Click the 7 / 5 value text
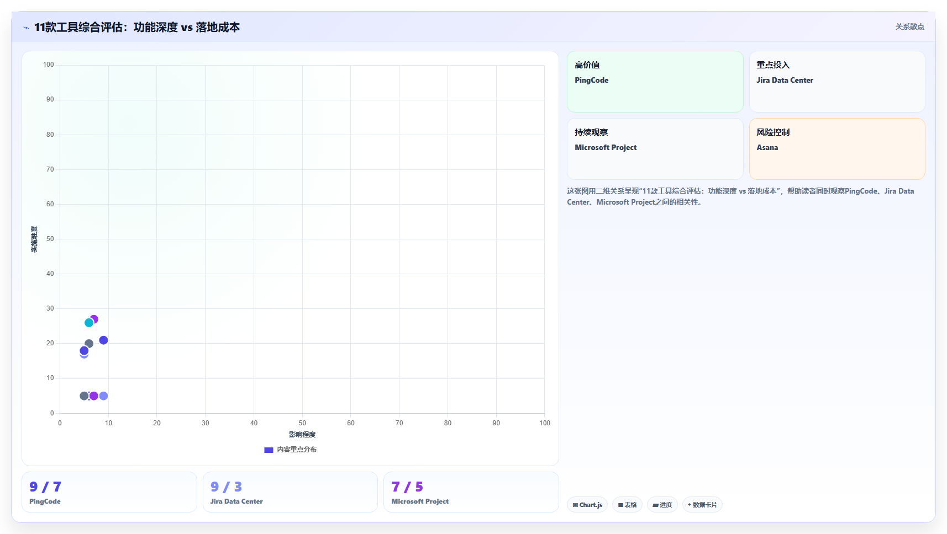The image size is (947, 534). tap(407, 487)
